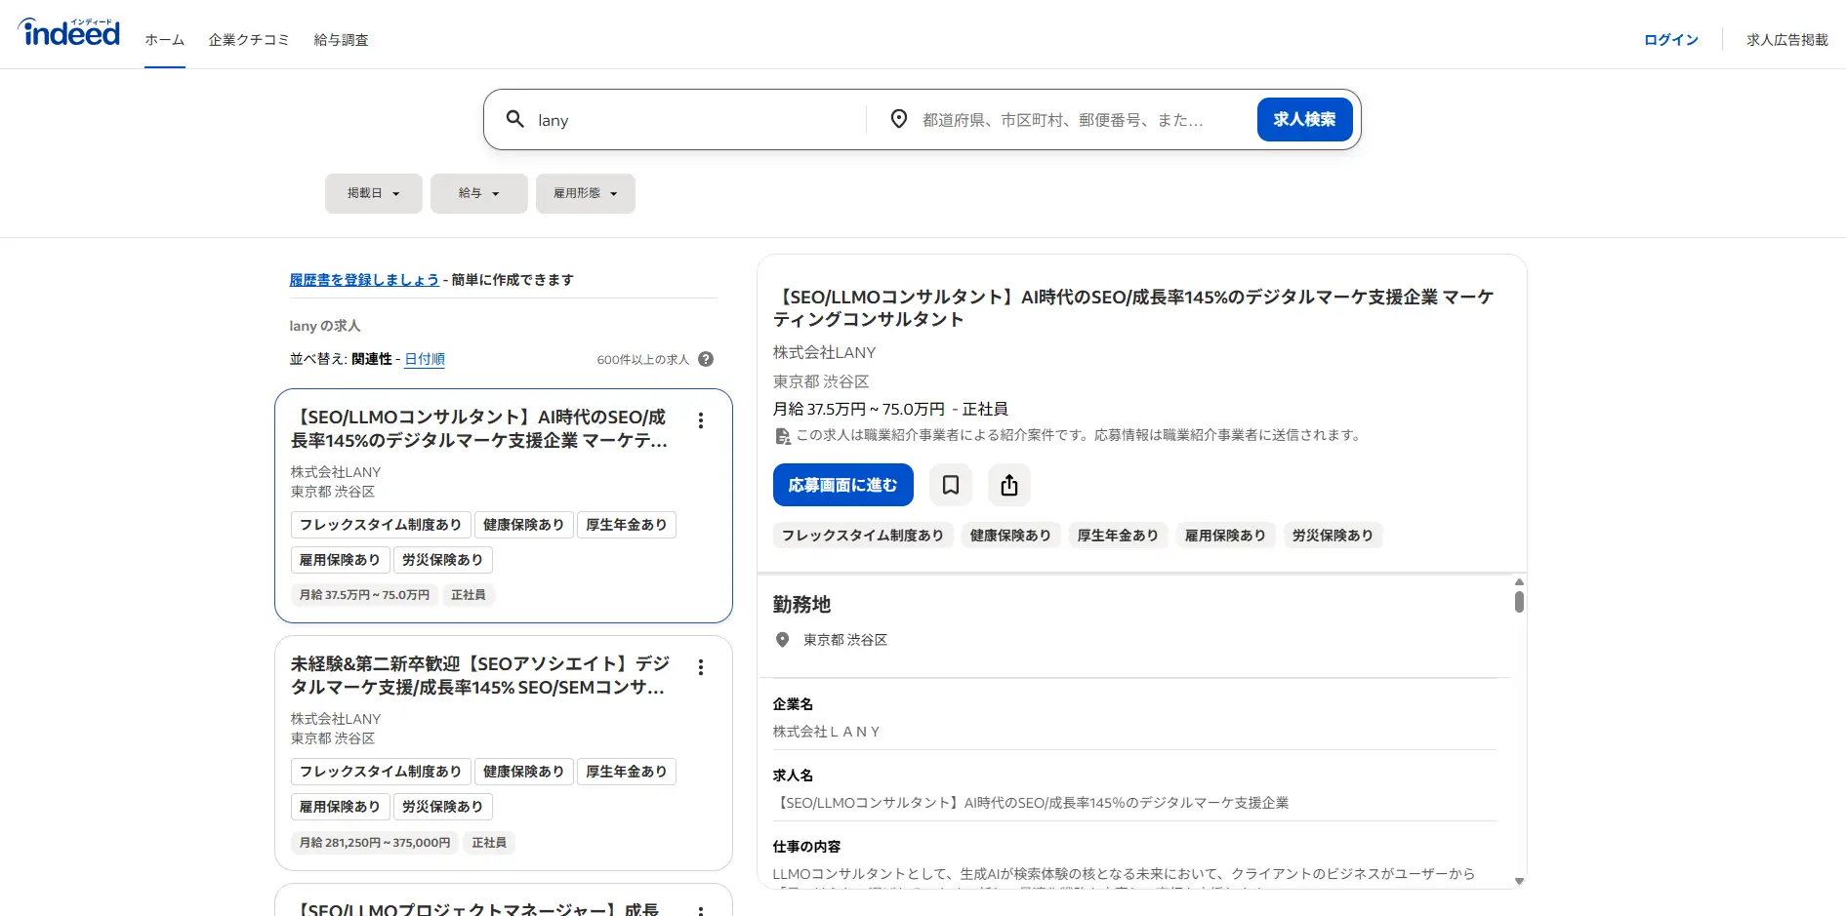Click the Indeed logo
The height and width of the screenshot is (916, 1846).
pyautogui.click(x=69, y=32)
